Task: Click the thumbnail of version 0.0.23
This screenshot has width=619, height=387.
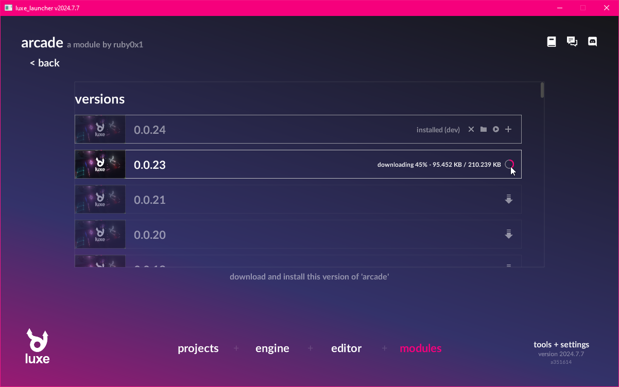Action: point(100,164)
